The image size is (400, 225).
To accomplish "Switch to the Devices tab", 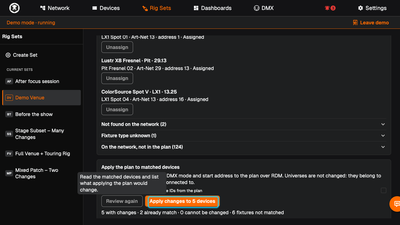I will pyautogui.click(x=106, y=8).
